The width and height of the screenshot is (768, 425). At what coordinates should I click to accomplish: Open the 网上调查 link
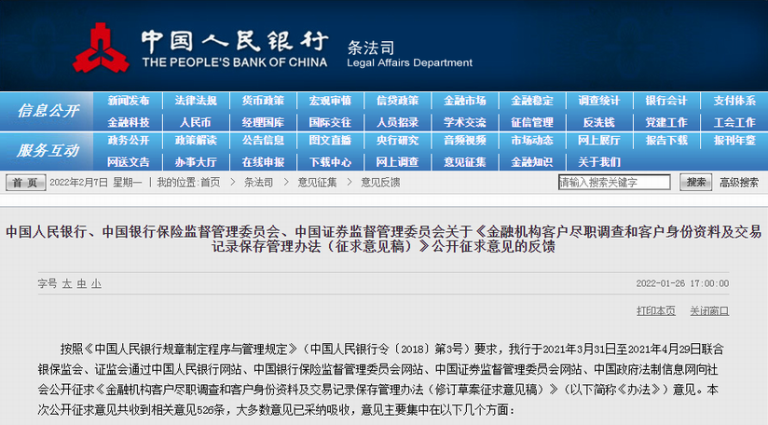397,162
